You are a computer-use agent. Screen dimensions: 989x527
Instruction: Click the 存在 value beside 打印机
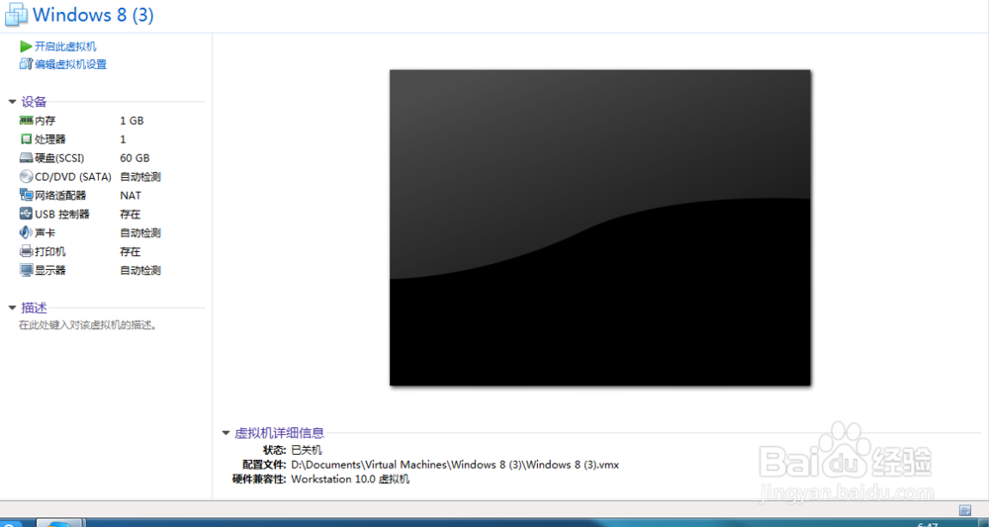tap(130, 251)
